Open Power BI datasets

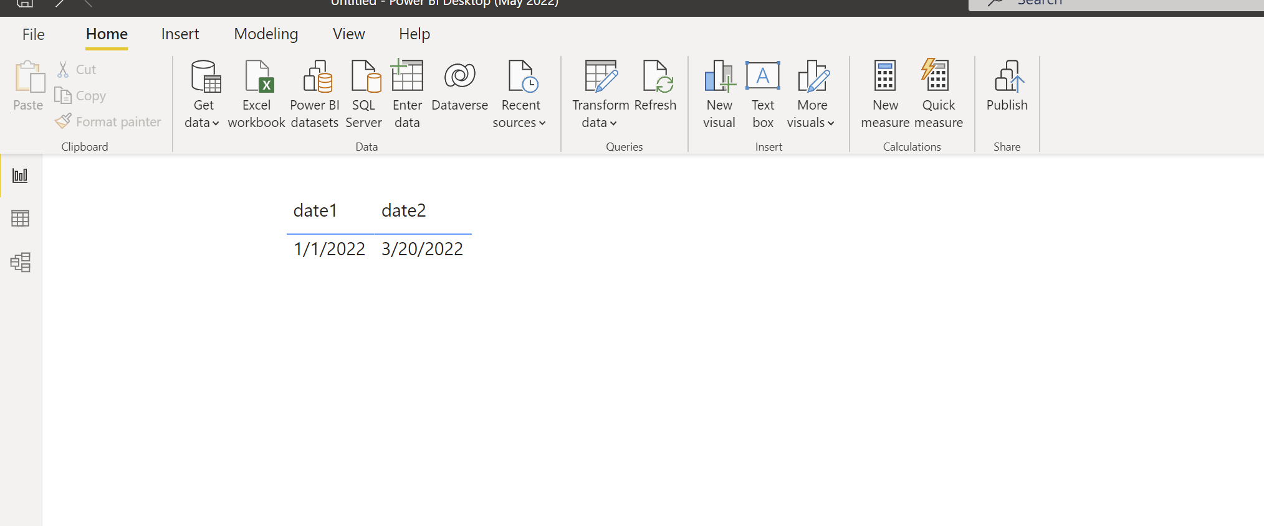tap(315, 95)
